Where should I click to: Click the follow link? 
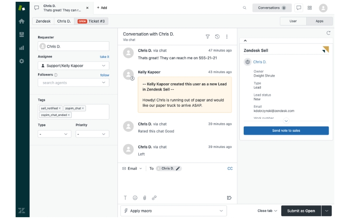pos(105,75)
